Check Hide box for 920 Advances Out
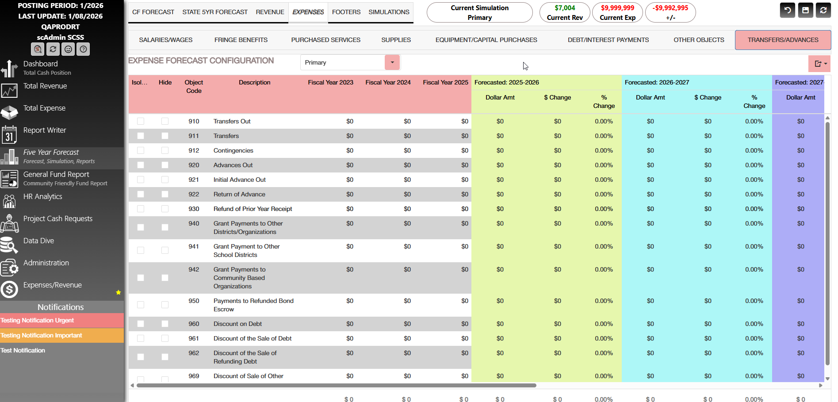This screenshot has width=838, height=402. click(x=165, y=165)
